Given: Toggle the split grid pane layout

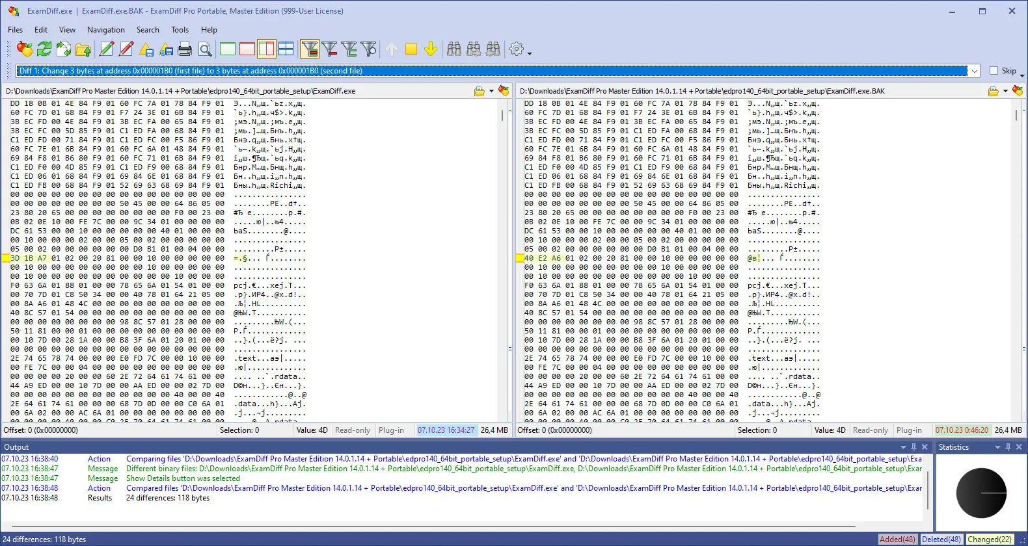Looking at the screenshot, I should (x=286, y=49).
